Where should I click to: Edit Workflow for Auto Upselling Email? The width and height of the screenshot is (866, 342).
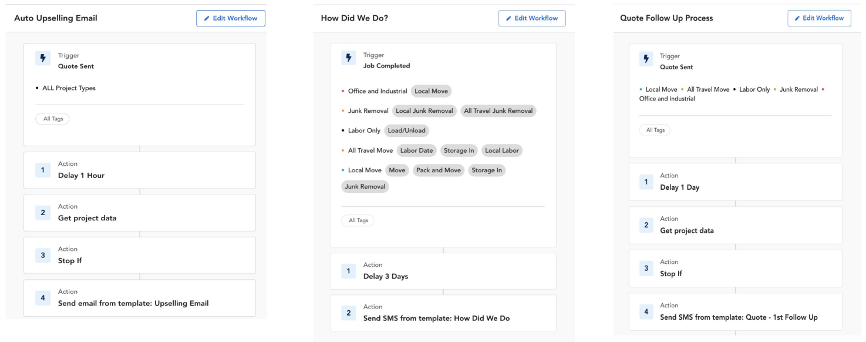click(231, 18)
